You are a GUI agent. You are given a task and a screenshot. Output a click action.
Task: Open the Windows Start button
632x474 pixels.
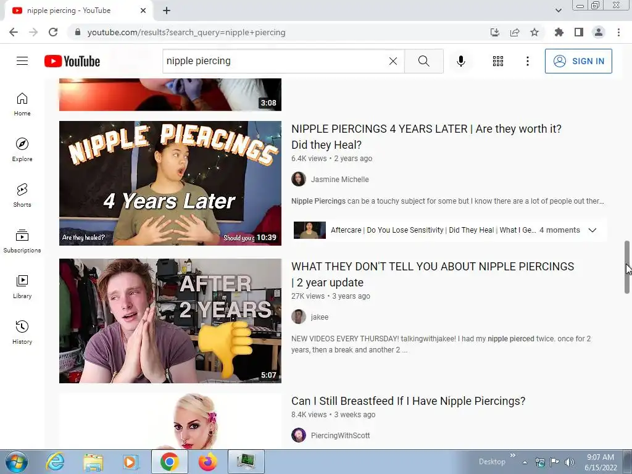(17, 462)
